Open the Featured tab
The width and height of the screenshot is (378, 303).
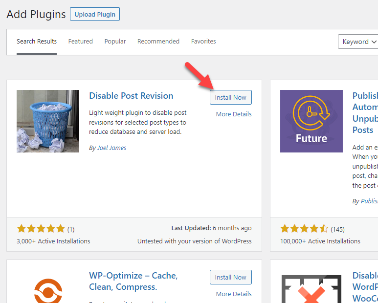[81, 42]
